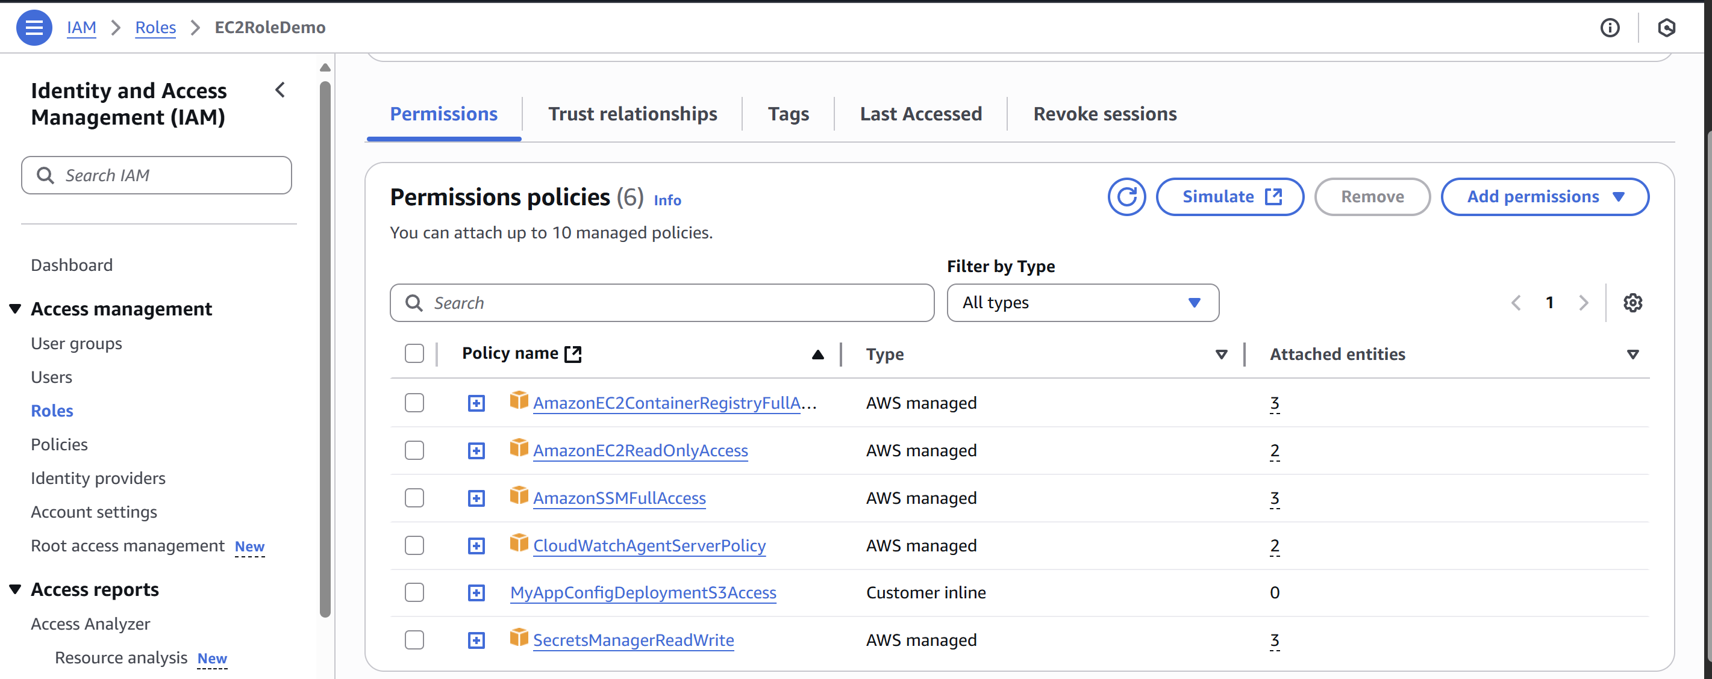Image resolution: width=1712 pixels, height=679 pixels.
Task: Click the policy Search input field
Action: coord(671,303)
